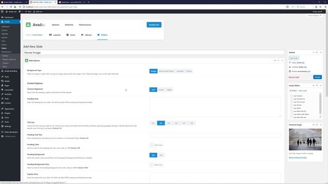This screenshot has width=328, height=184.
Task: Click Collapse menu at sidebar bottom
Action: pos(10,136)
